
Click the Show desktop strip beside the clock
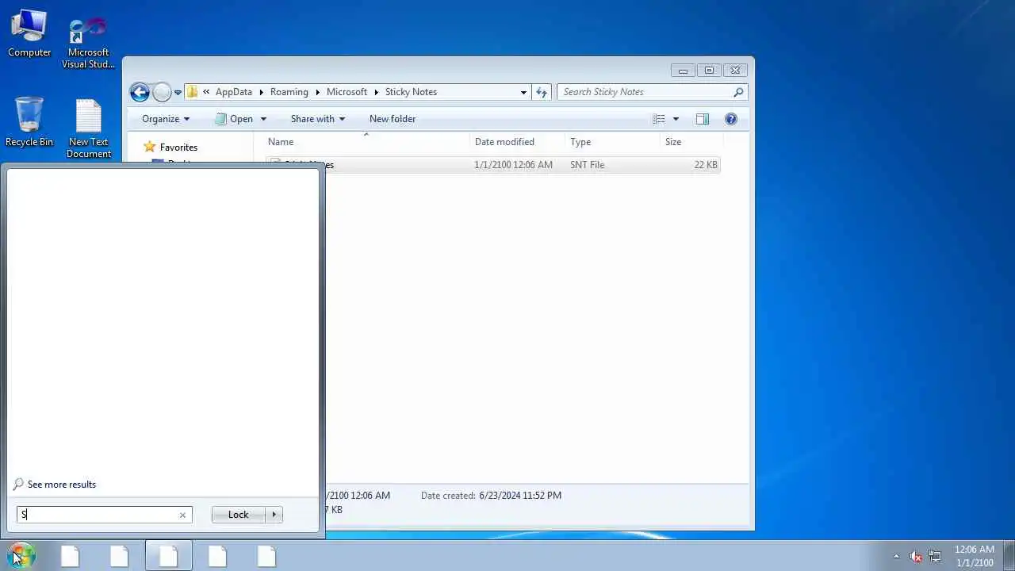[1009, 555]
